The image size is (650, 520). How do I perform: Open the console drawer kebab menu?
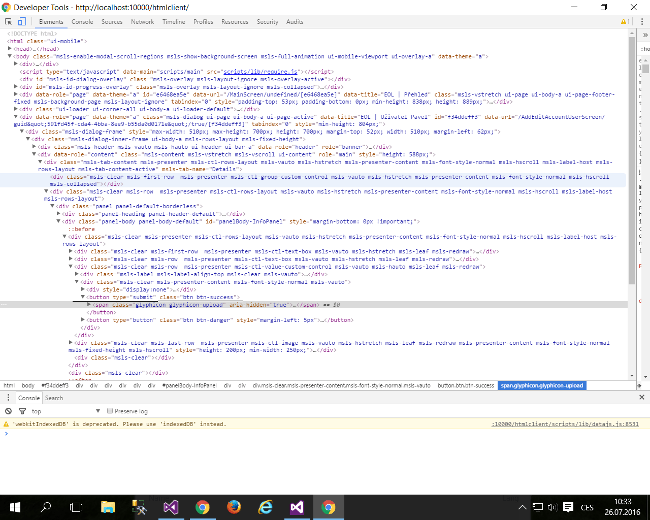tap(8, 398)
